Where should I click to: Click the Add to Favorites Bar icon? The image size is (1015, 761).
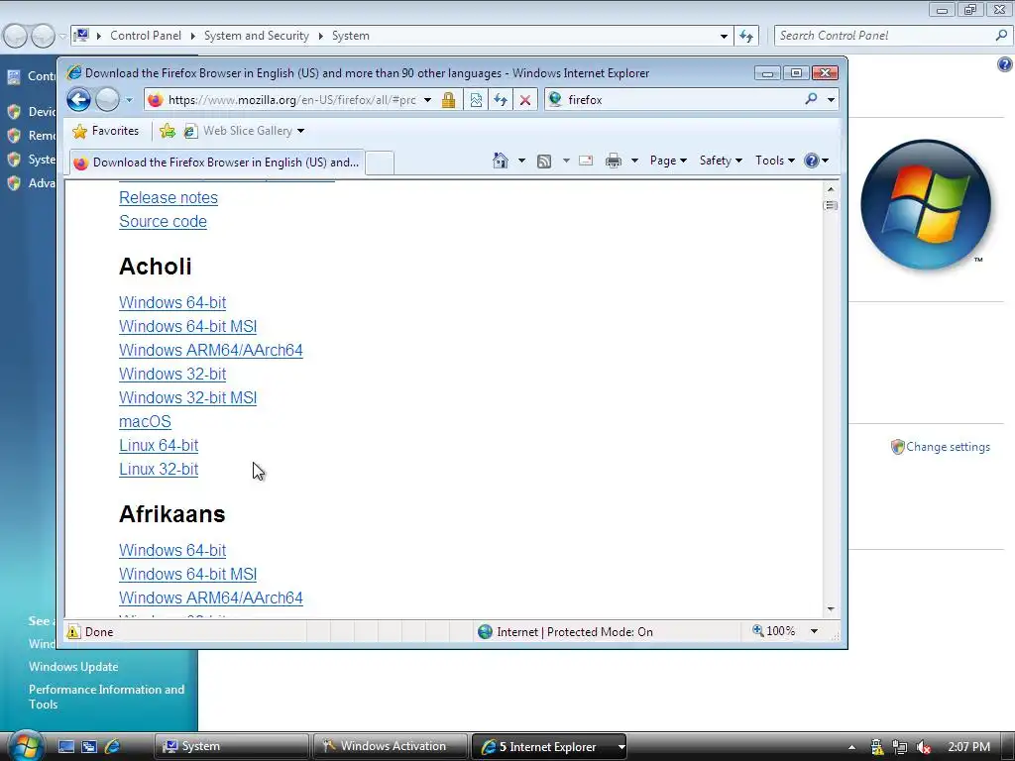coord(167,131)
